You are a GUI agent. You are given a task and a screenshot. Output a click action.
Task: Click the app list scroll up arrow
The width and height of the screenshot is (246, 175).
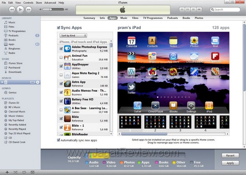111,41
